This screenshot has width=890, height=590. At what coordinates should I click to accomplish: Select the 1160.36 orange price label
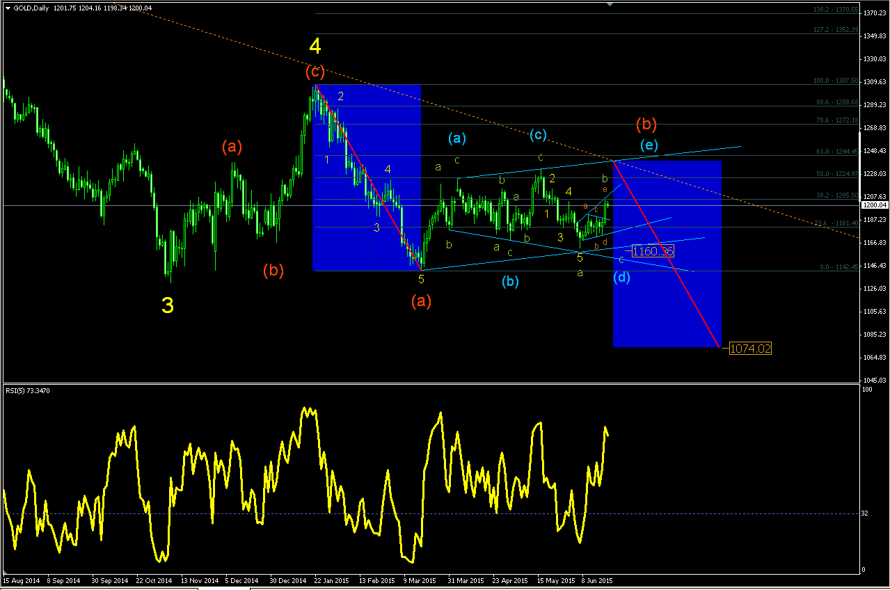pyautogui.click(x=653, y=251)
